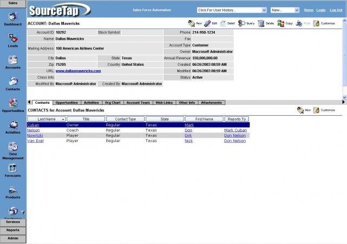Switch to the Opportunities tab
The width and height of the screenshot is (347, 244).
pos(67,103)
